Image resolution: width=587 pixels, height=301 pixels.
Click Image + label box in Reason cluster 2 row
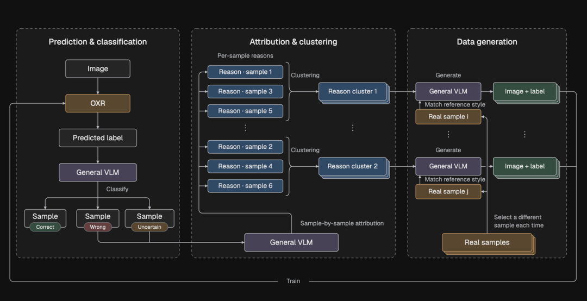pyautogui.click(x=526, y=167)
